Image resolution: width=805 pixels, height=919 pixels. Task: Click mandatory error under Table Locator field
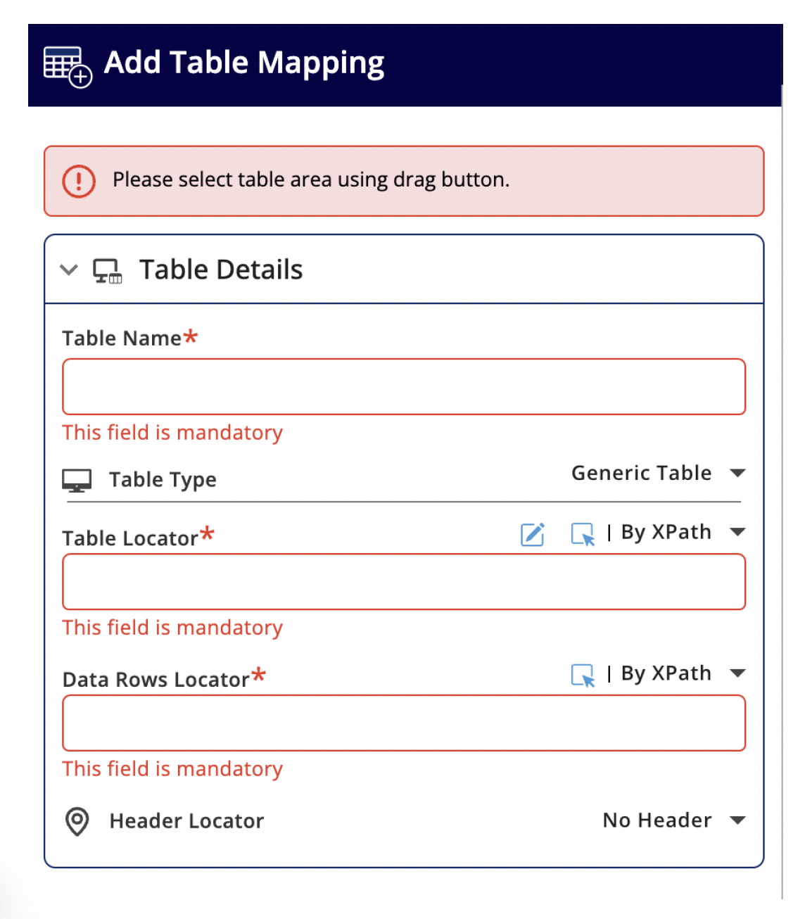coord(172,628)
